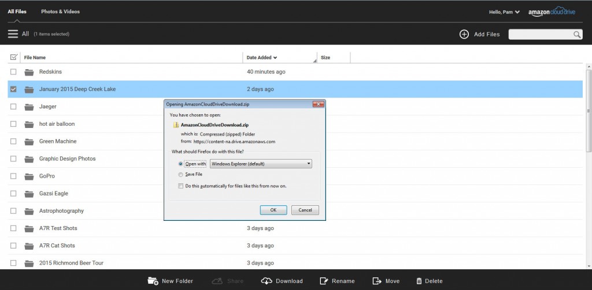Click the Rename label in the bottom bar
This screenshot has height=290, width=592.
[343, 281]
